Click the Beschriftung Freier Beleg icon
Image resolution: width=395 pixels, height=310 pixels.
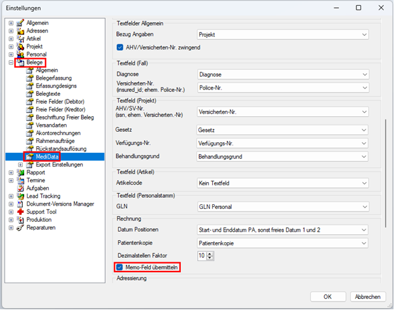point(30,117)
